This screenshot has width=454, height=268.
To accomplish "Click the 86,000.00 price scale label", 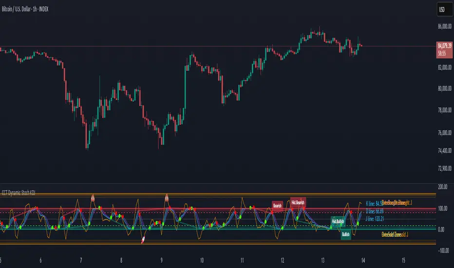I will click(444, 26).
